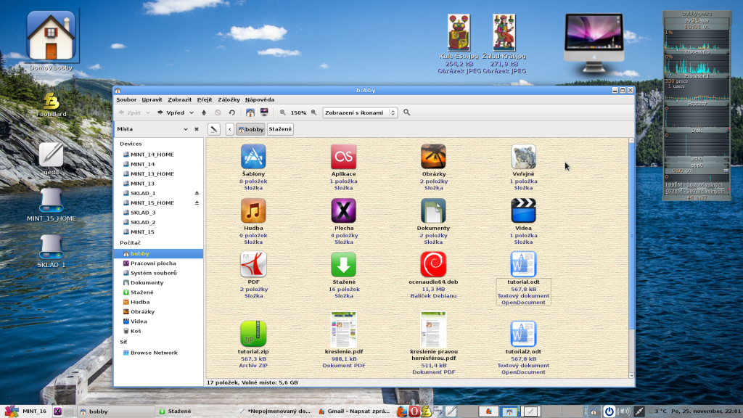743x418 pixels.
Task: Select the kreslenie.pdf thumbnail
Action: pyautogui.click(x=343, y=329)
